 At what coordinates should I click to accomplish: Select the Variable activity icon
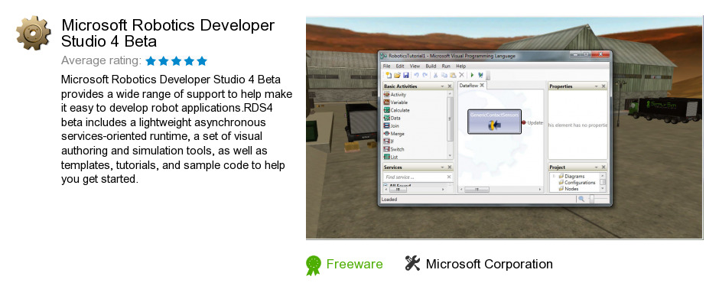coord(386,102)
